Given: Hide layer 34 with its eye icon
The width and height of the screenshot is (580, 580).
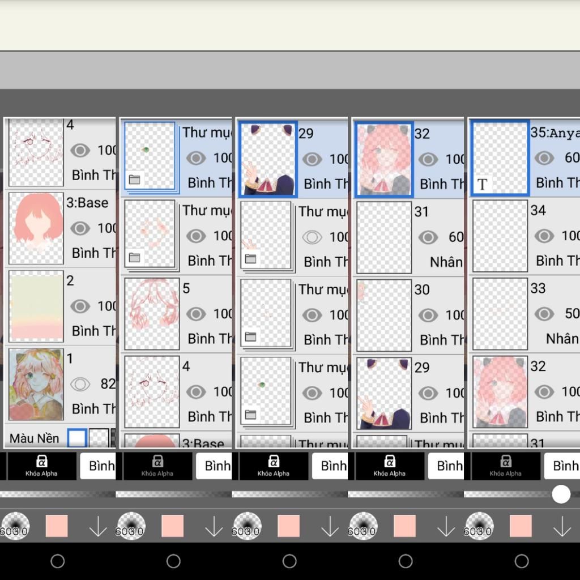Looking at the screenshot, I should tap(544, 236).
